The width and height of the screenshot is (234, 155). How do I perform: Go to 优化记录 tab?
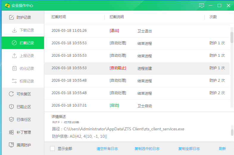coord(23,69)
